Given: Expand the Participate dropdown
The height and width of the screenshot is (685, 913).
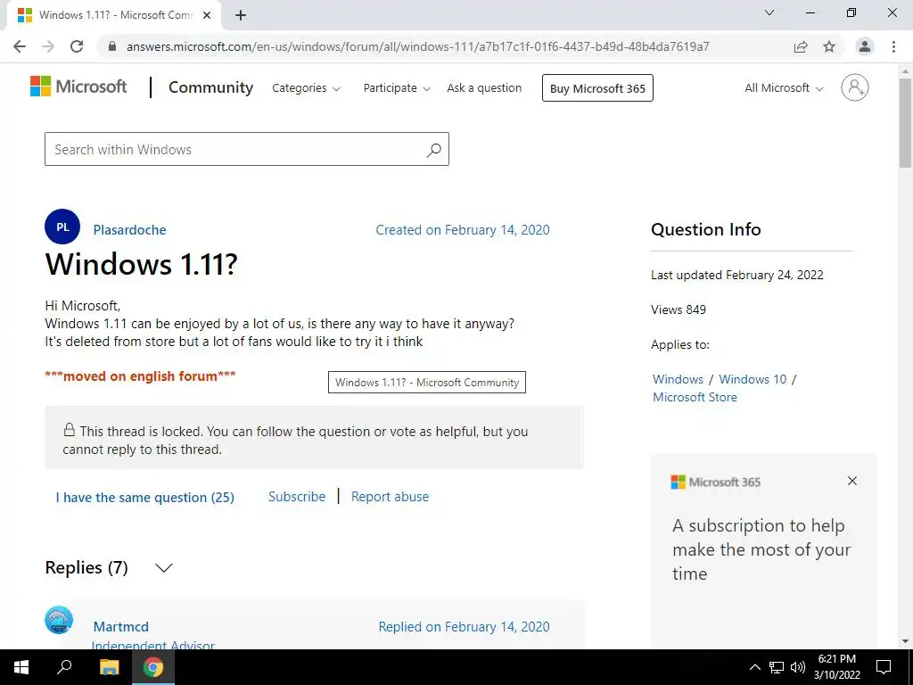Looking at the screenshot, I should pos(397,88).
